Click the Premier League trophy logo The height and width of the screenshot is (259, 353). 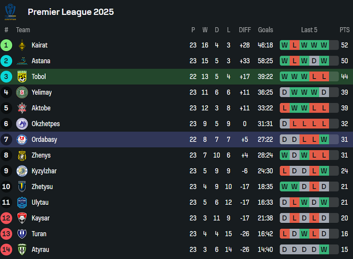pos(10,12)
